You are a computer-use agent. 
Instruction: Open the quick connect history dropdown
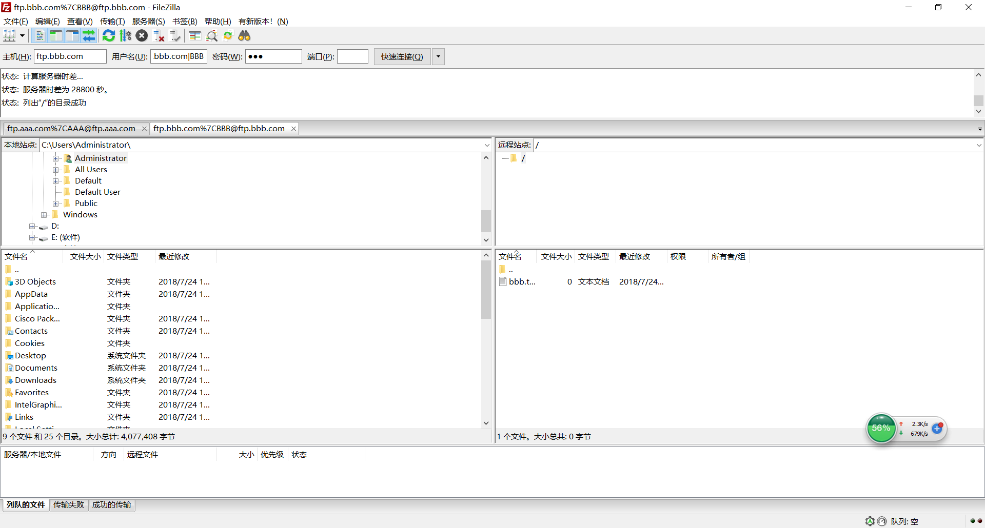(x=438, y=56)
